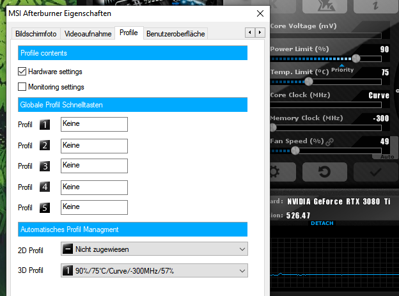The width and height of the screenshot is (399, 296).
Task: Switch to Bildschirmfoto tab
Action: tap(36, 34)
